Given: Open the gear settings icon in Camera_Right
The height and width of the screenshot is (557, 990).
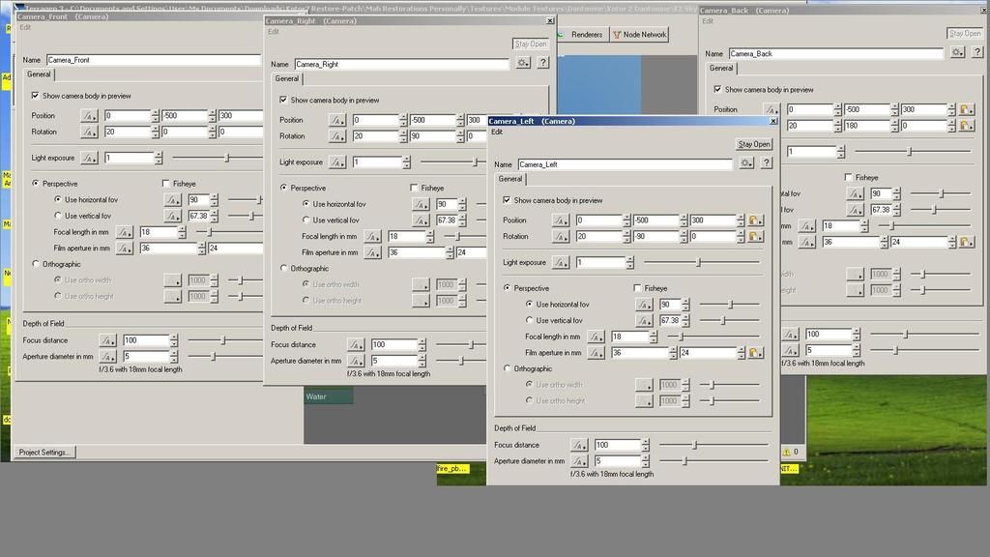Looking at the screenshot, I should (523, 63).
